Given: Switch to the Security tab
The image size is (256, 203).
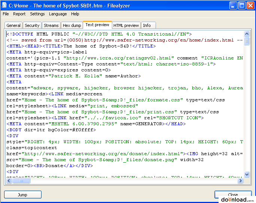Looking at the screenshot, I should (32, 25).
